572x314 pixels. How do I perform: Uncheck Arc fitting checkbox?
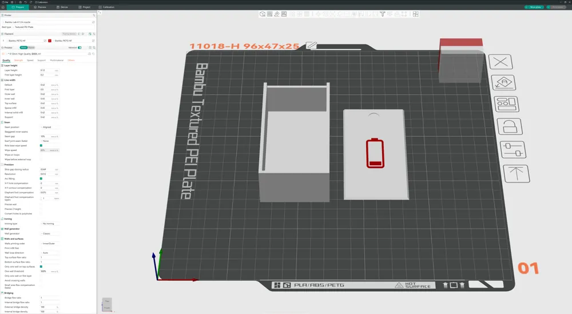click(x=41, y=178)
